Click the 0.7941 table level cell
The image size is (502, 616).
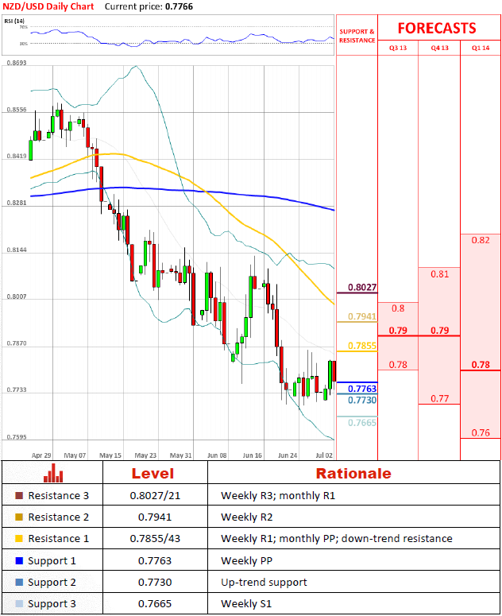tap(155, 517)
